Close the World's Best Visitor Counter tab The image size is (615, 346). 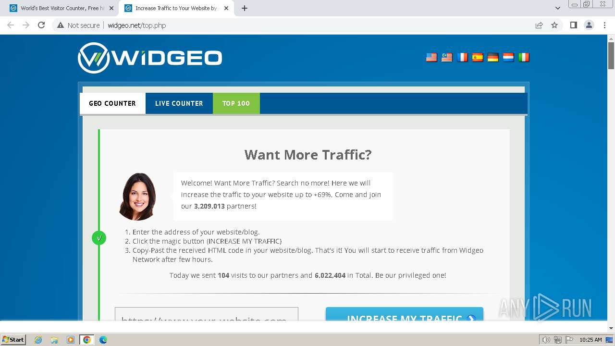tap(111, 8)
